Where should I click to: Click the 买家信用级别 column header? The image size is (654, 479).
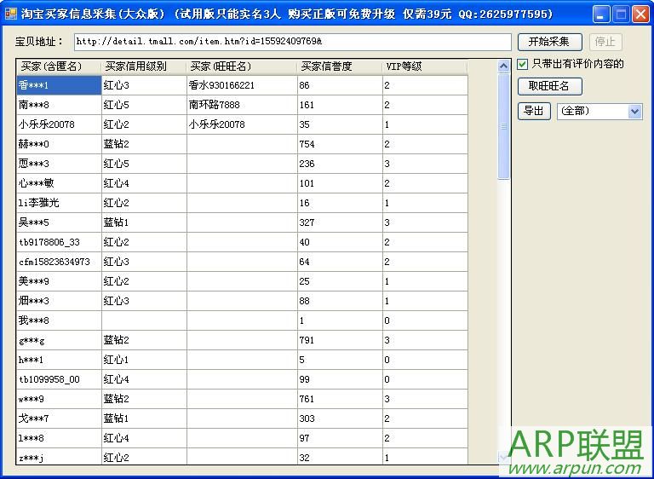144,66
